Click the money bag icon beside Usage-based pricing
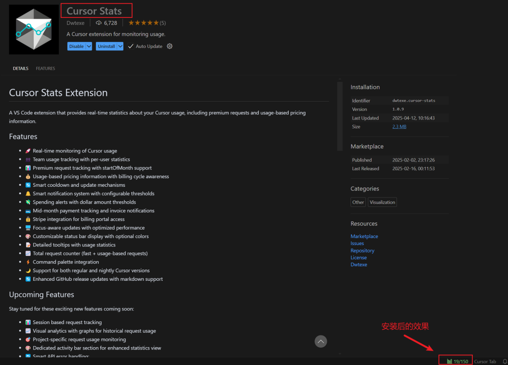This screenshot has width=508, height=365. click(28, 176)
